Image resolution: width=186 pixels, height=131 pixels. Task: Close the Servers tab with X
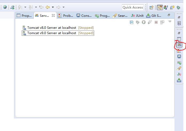53,15
